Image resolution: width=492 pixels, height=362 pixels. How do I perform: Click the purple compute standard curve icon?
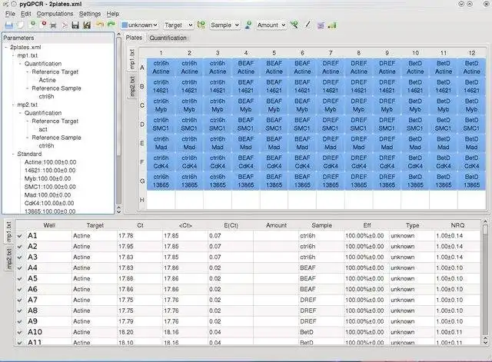click(321, 25)
